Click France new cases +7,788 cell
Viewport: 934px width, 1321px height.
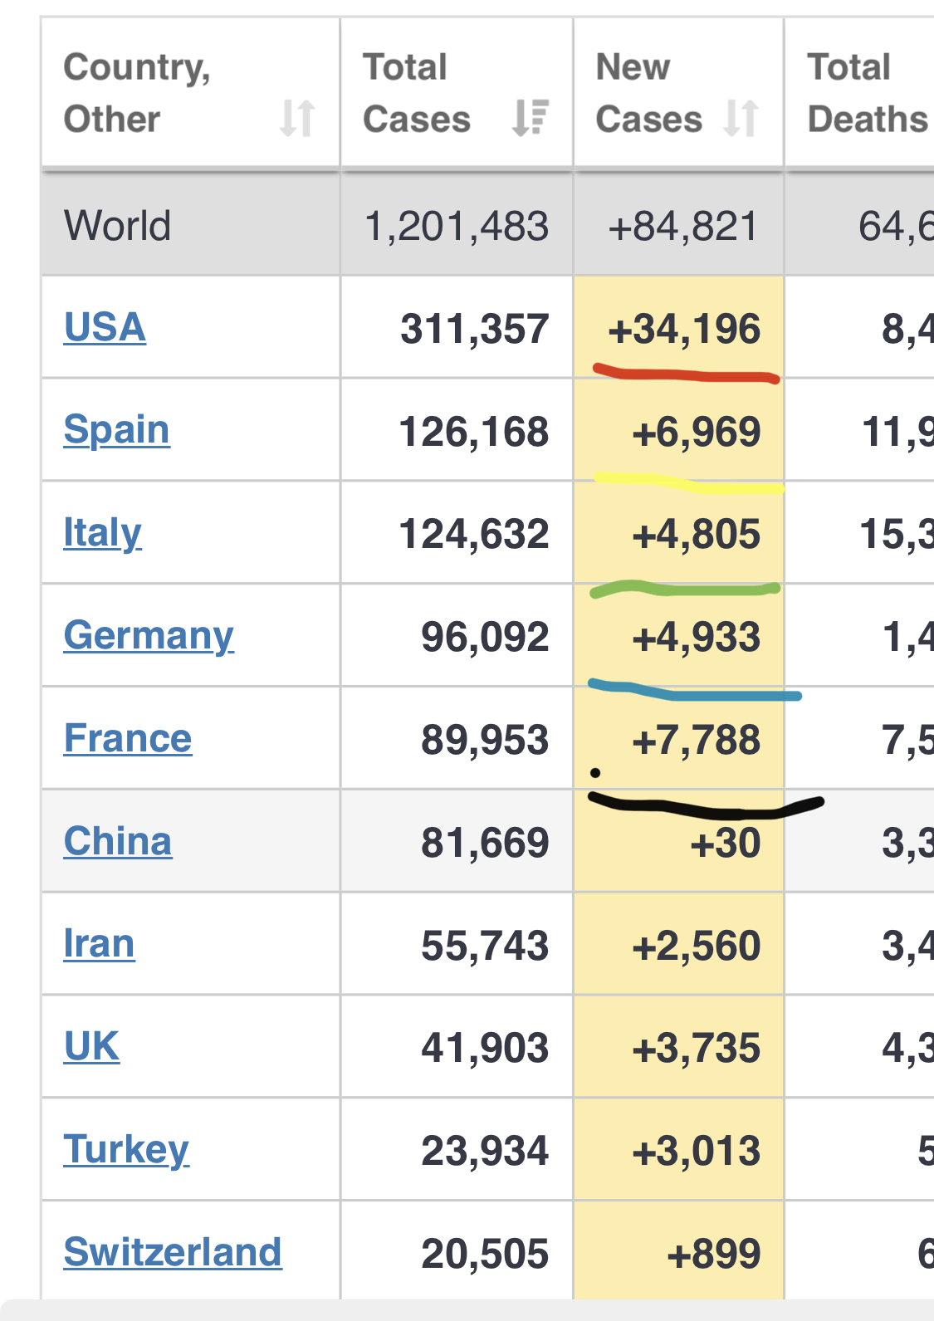click(x=696, y=740)
